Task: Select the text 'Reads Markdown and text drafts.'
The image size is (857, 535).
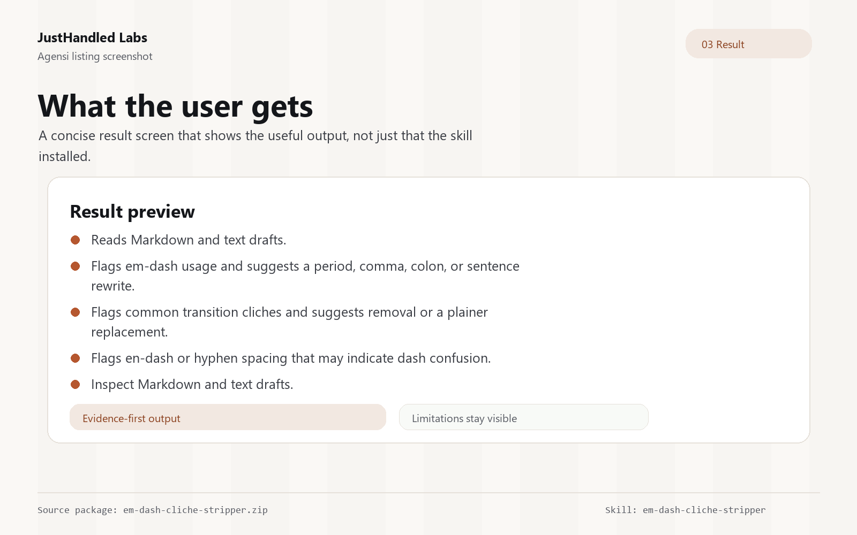Action: point(189,240)
